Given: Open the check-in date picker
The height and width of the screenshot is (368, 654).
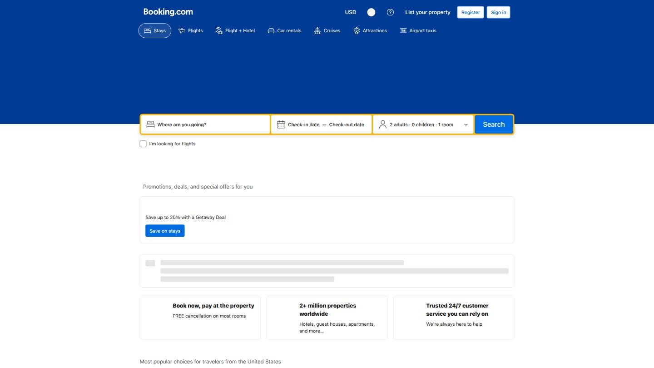Looking at the screenshot, I should point(304,124).
